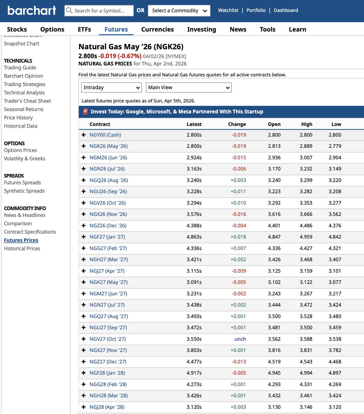Screen dimensions: 364x414
Task: Open Comparison link in sidebar
Action: point(18,224)
